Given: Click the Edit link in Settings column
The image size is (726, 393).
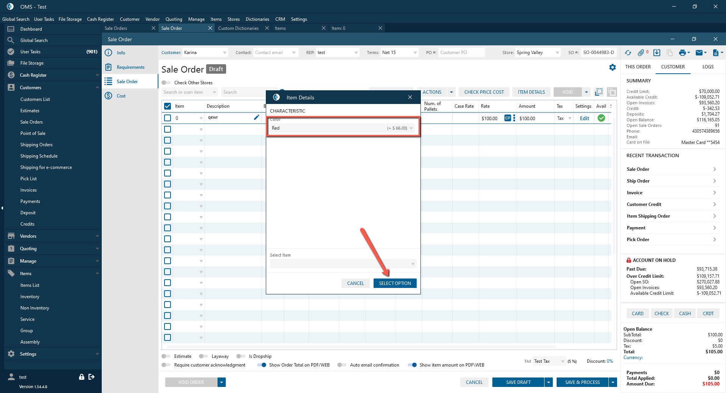Looking at the screenshot, I should [x=585, y=118].
